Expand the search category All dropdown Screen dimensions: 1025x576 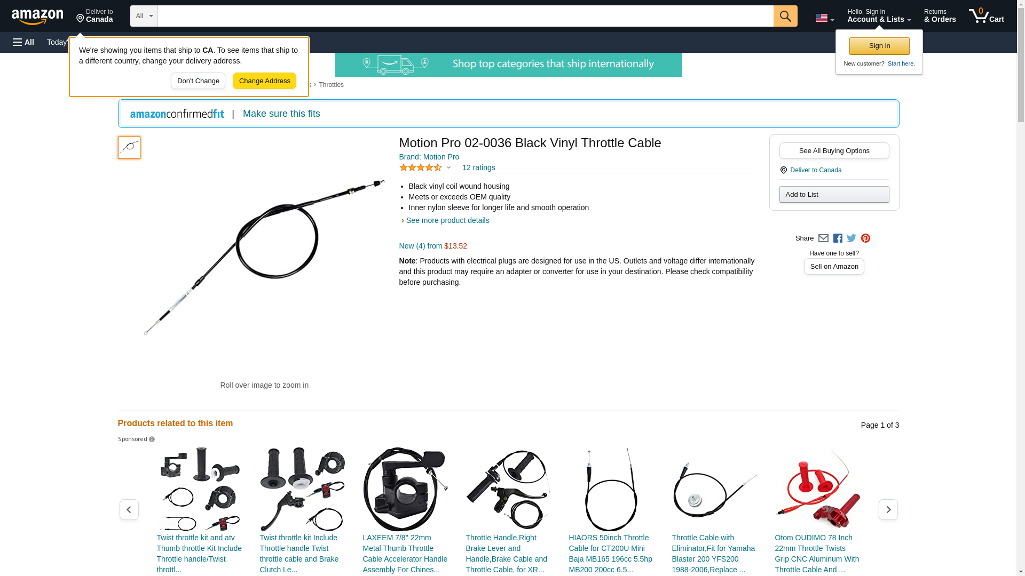pos(144,16)
